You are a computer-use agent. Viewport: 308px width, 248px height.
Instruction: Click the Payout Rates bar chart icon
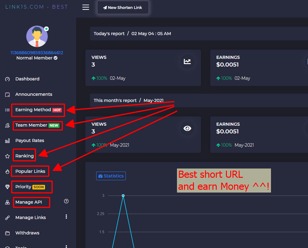7,141
